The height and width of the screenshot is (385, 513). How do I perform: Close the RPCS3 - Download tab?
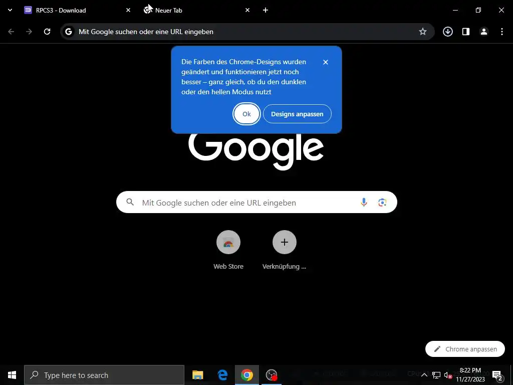click(x=128, y=10)
